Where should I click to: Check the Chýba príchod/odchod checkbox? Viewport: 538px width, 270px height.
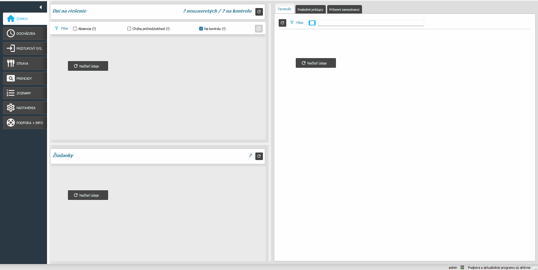pyautogui.click(x=129, y=29)
